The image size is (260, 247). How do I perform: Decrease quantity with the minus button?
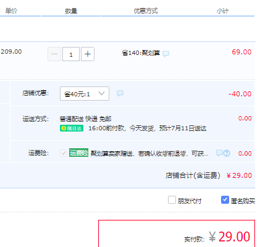point(54,54)
